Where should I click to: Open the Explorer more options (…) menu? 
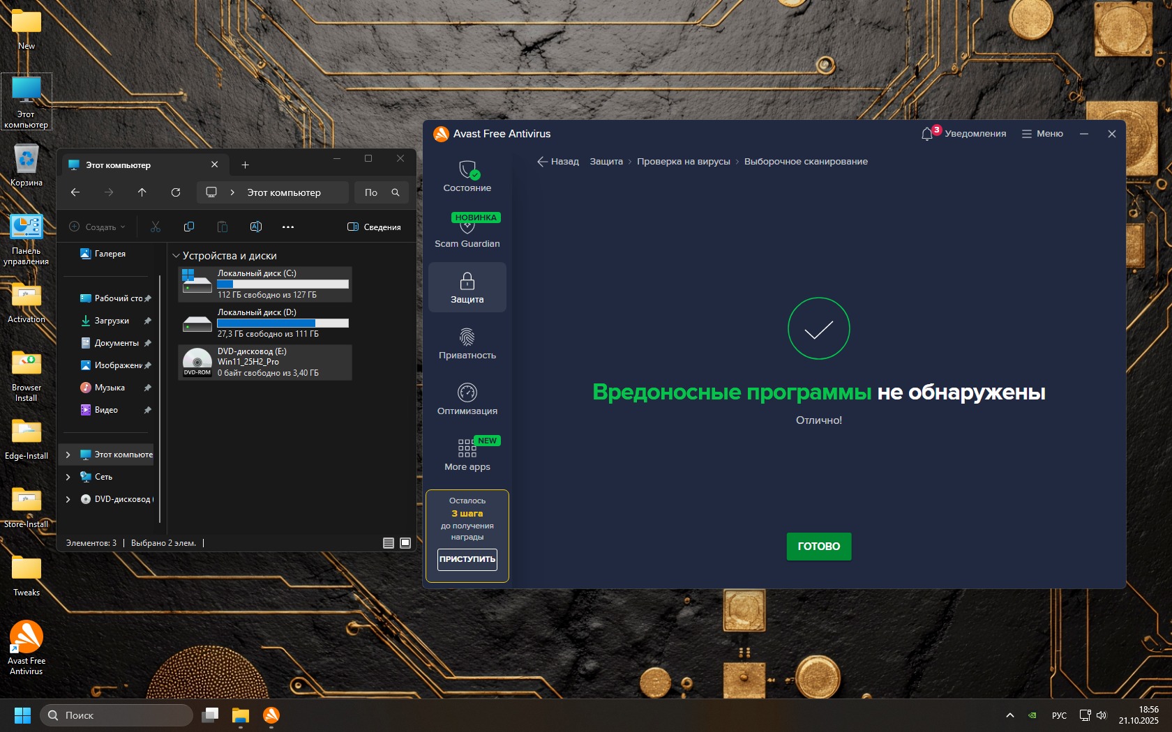tap(288, 227)
